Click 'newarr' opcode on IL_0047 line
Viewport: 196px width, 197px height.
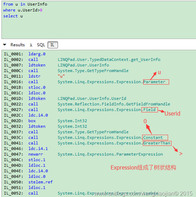(x=36, y=154)
